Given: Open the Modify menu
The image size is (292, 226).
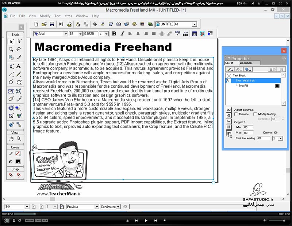Looking at the screenshot, I should [45, 16].
